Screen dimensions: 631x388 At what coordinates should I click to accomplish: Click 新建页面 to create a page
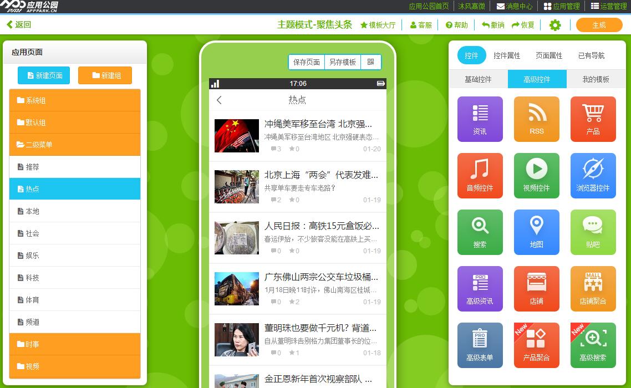[x=43, y=75]
